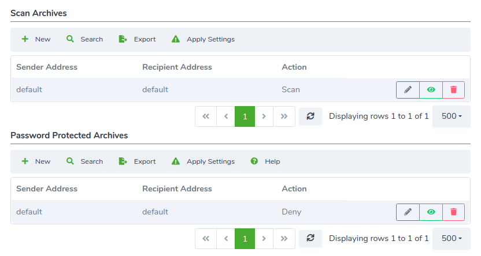
Task: Go to first page in Scan Archives pager
Action: click(206, 116)
